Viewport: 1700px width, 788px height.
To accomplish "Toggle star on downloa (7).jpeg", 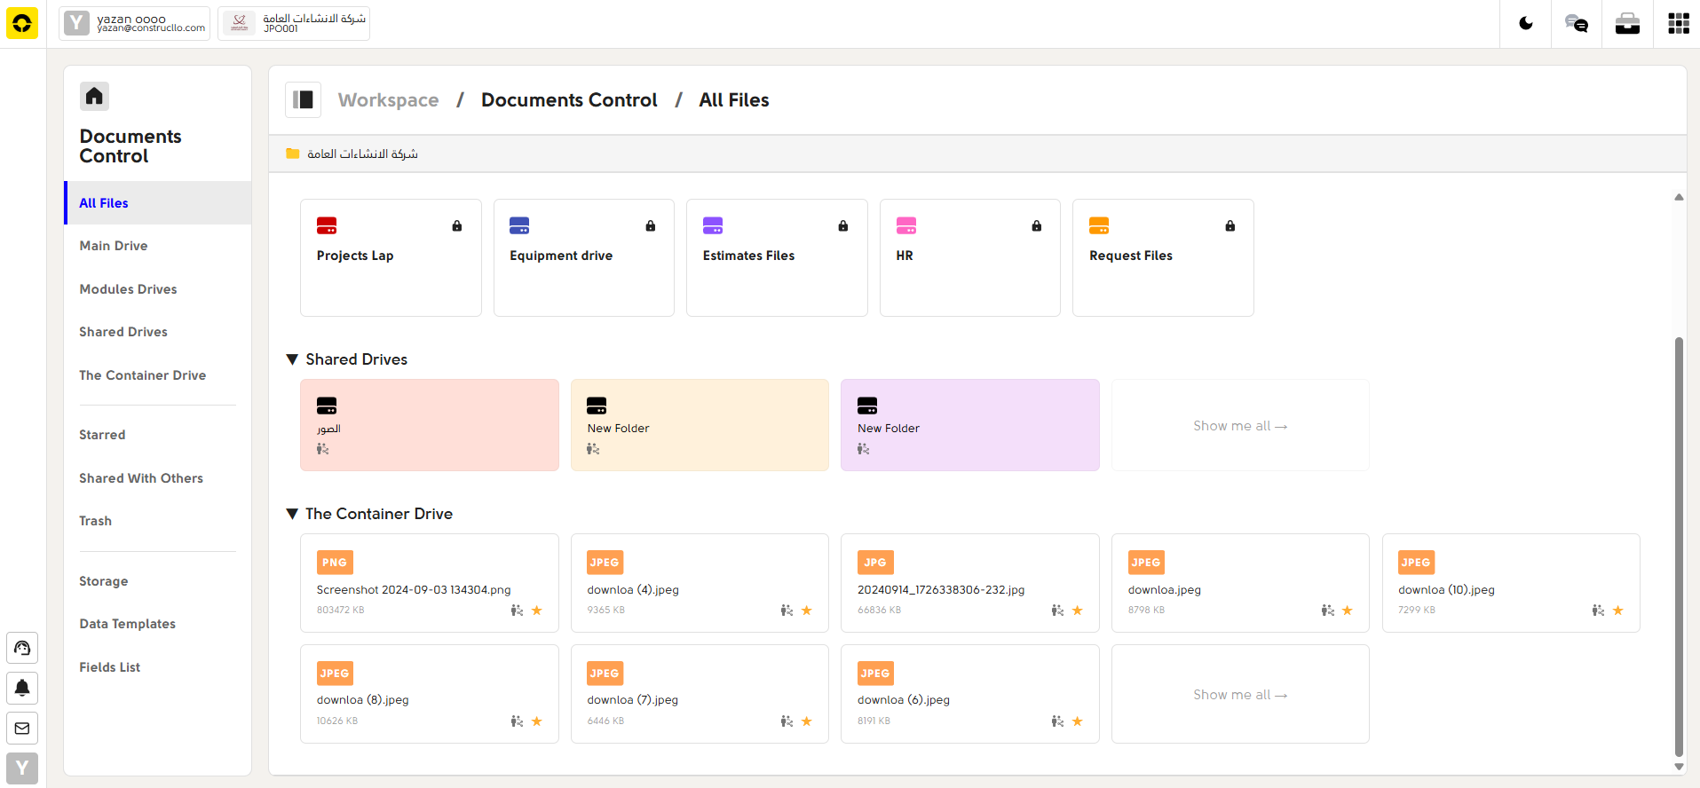I will pos(807,721).
